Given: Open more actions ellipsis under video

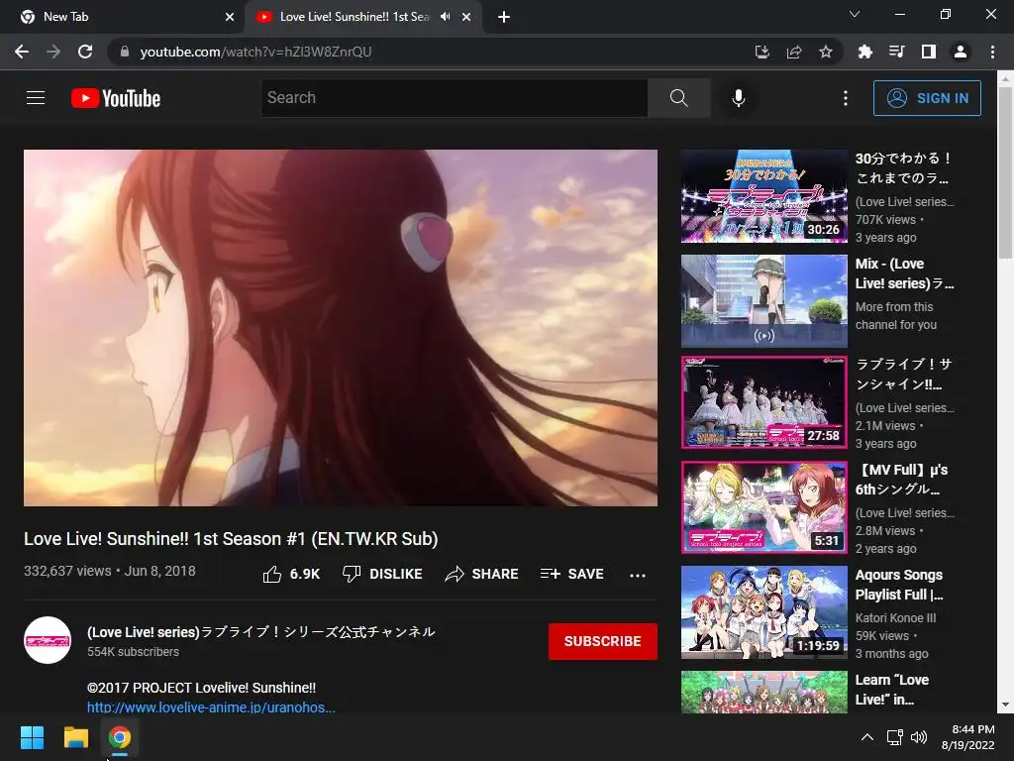Looking at the screenshot, I should click(x=638, y=575).
